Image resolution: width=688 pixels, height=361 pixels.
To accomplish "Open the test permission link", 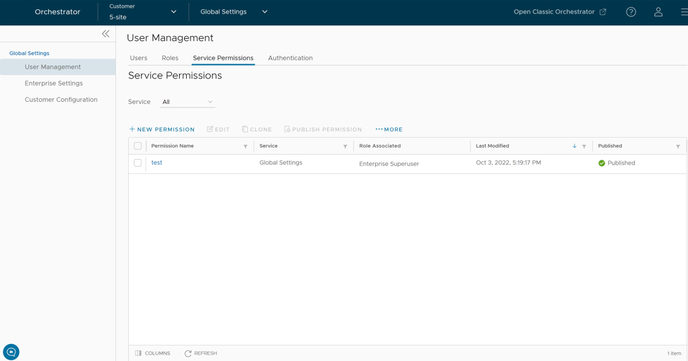I will click(x=156, y=162).
